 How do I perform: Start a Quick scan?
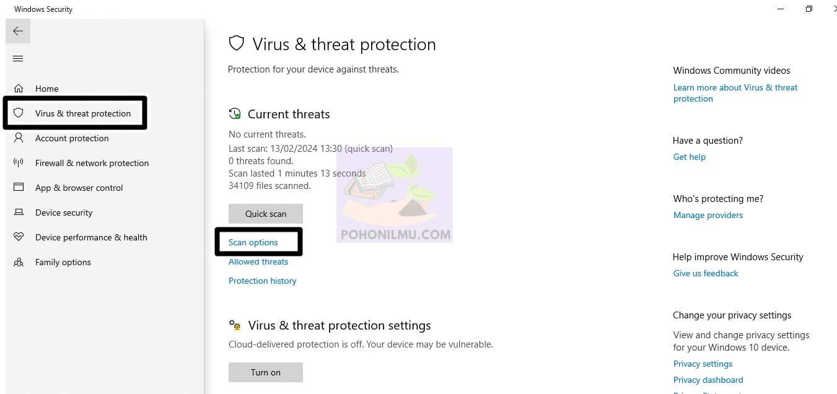click(266, 214)
